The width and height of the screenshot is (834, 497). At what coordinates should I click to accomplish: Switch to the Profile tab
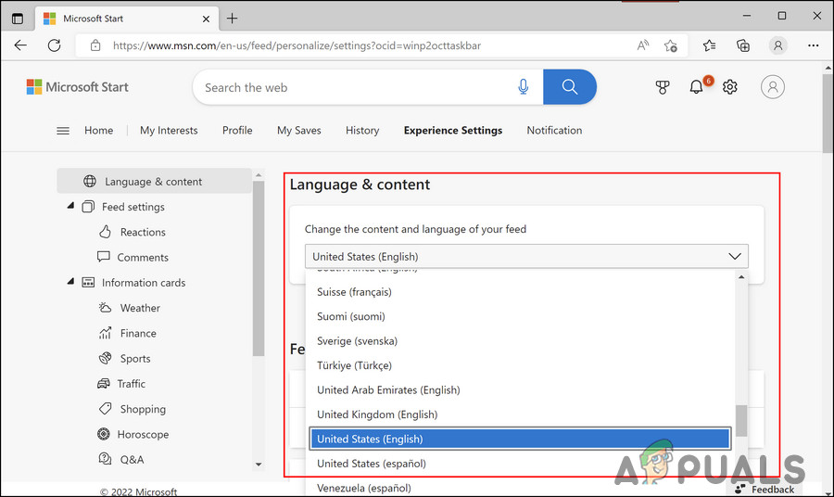point(237,131)
